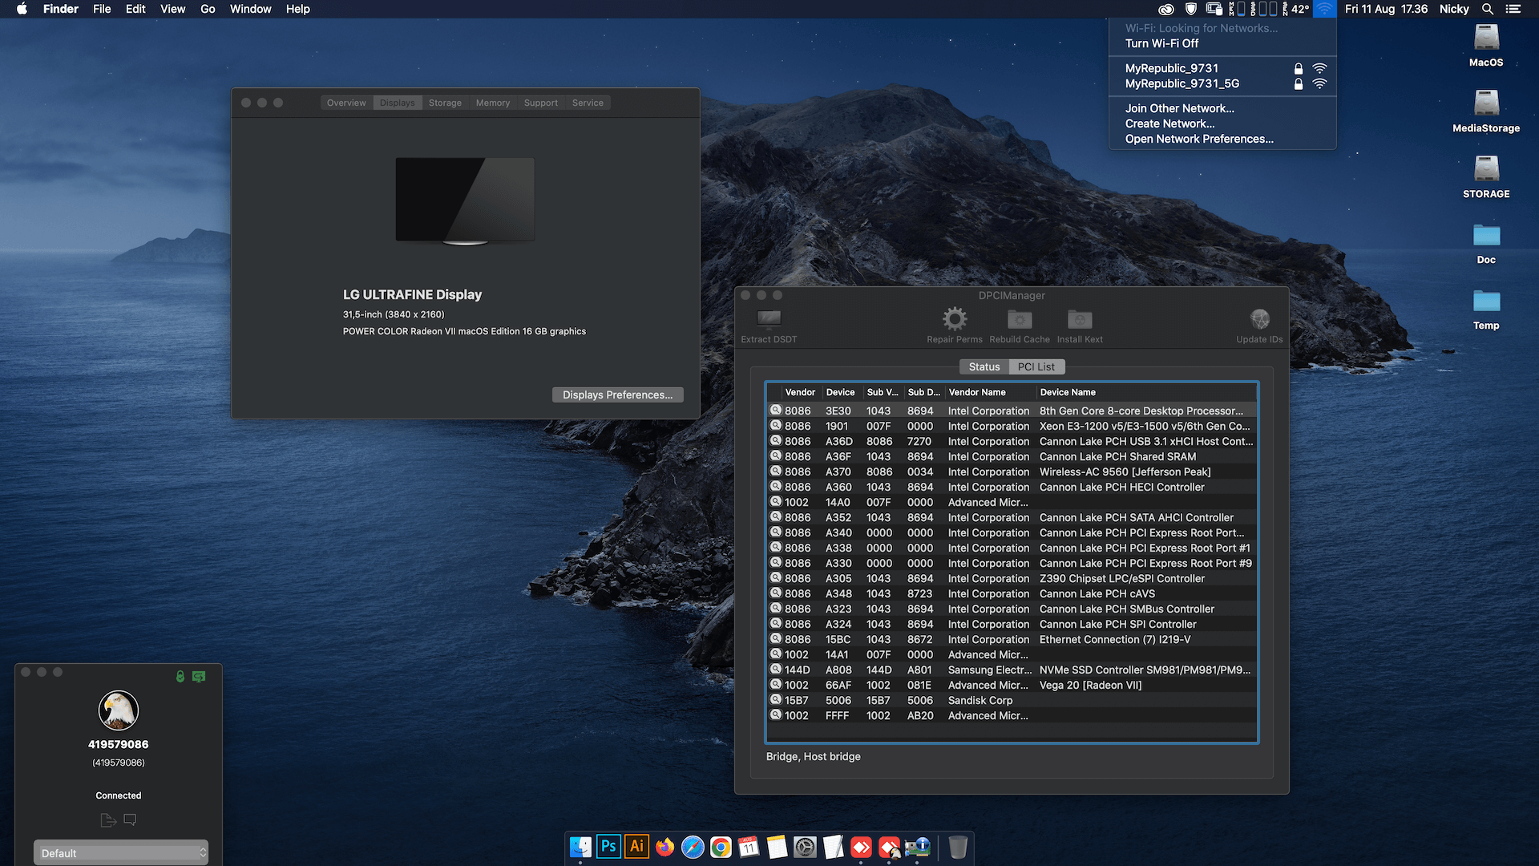
Task: Launch Firefox from the Dock
Action: [x=664, y=847]
